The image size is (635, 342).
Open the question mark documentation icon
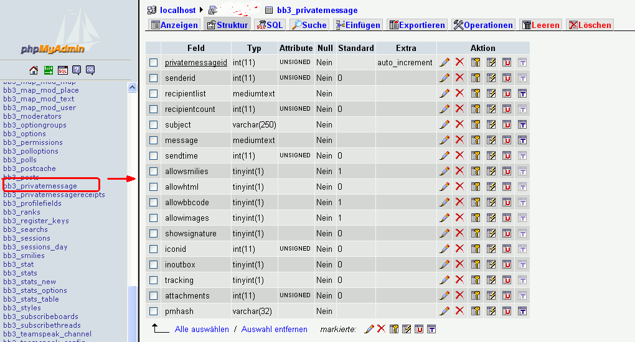click(77, 70)
